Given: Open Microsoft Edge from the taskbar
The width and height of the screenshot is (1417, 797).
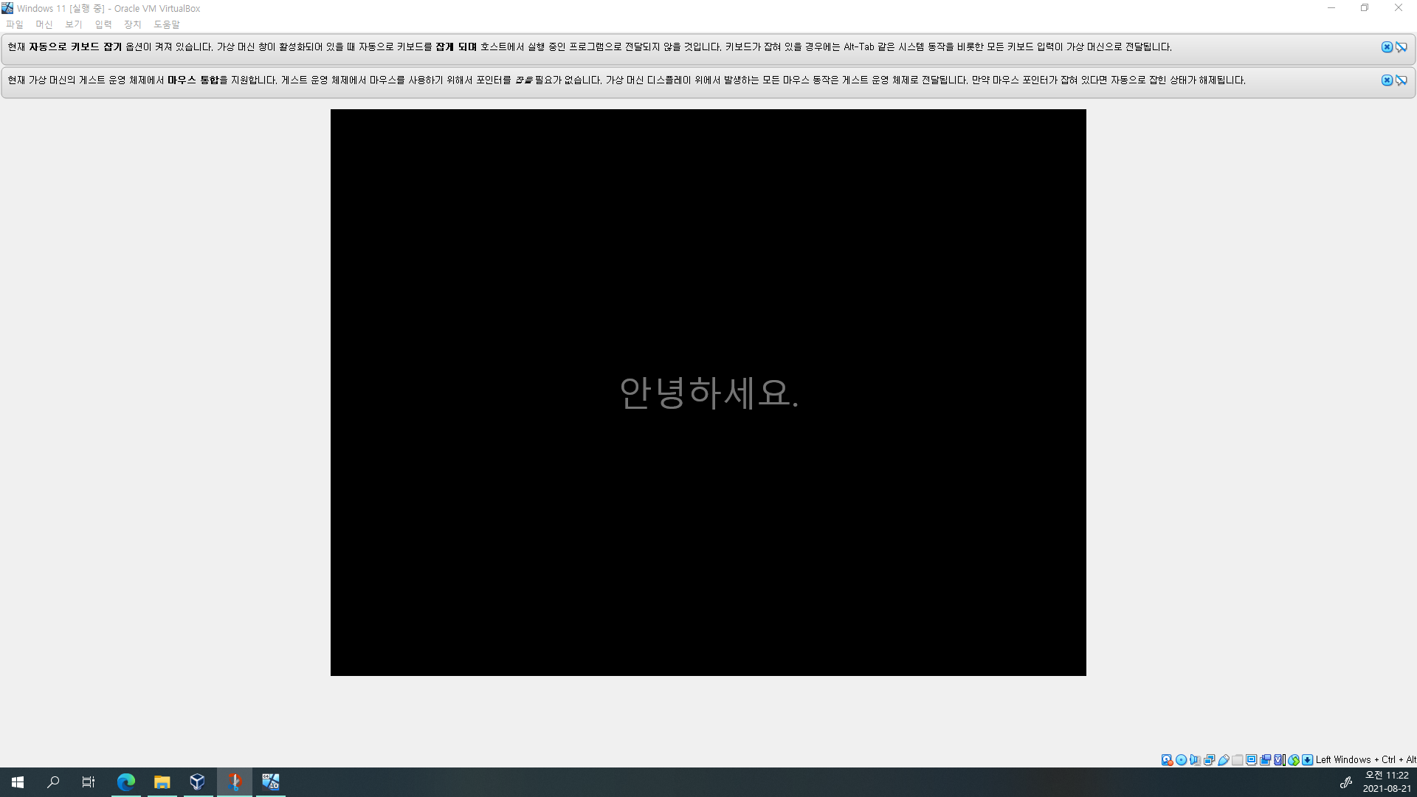Looking at the screenshot, I should 126,782.
